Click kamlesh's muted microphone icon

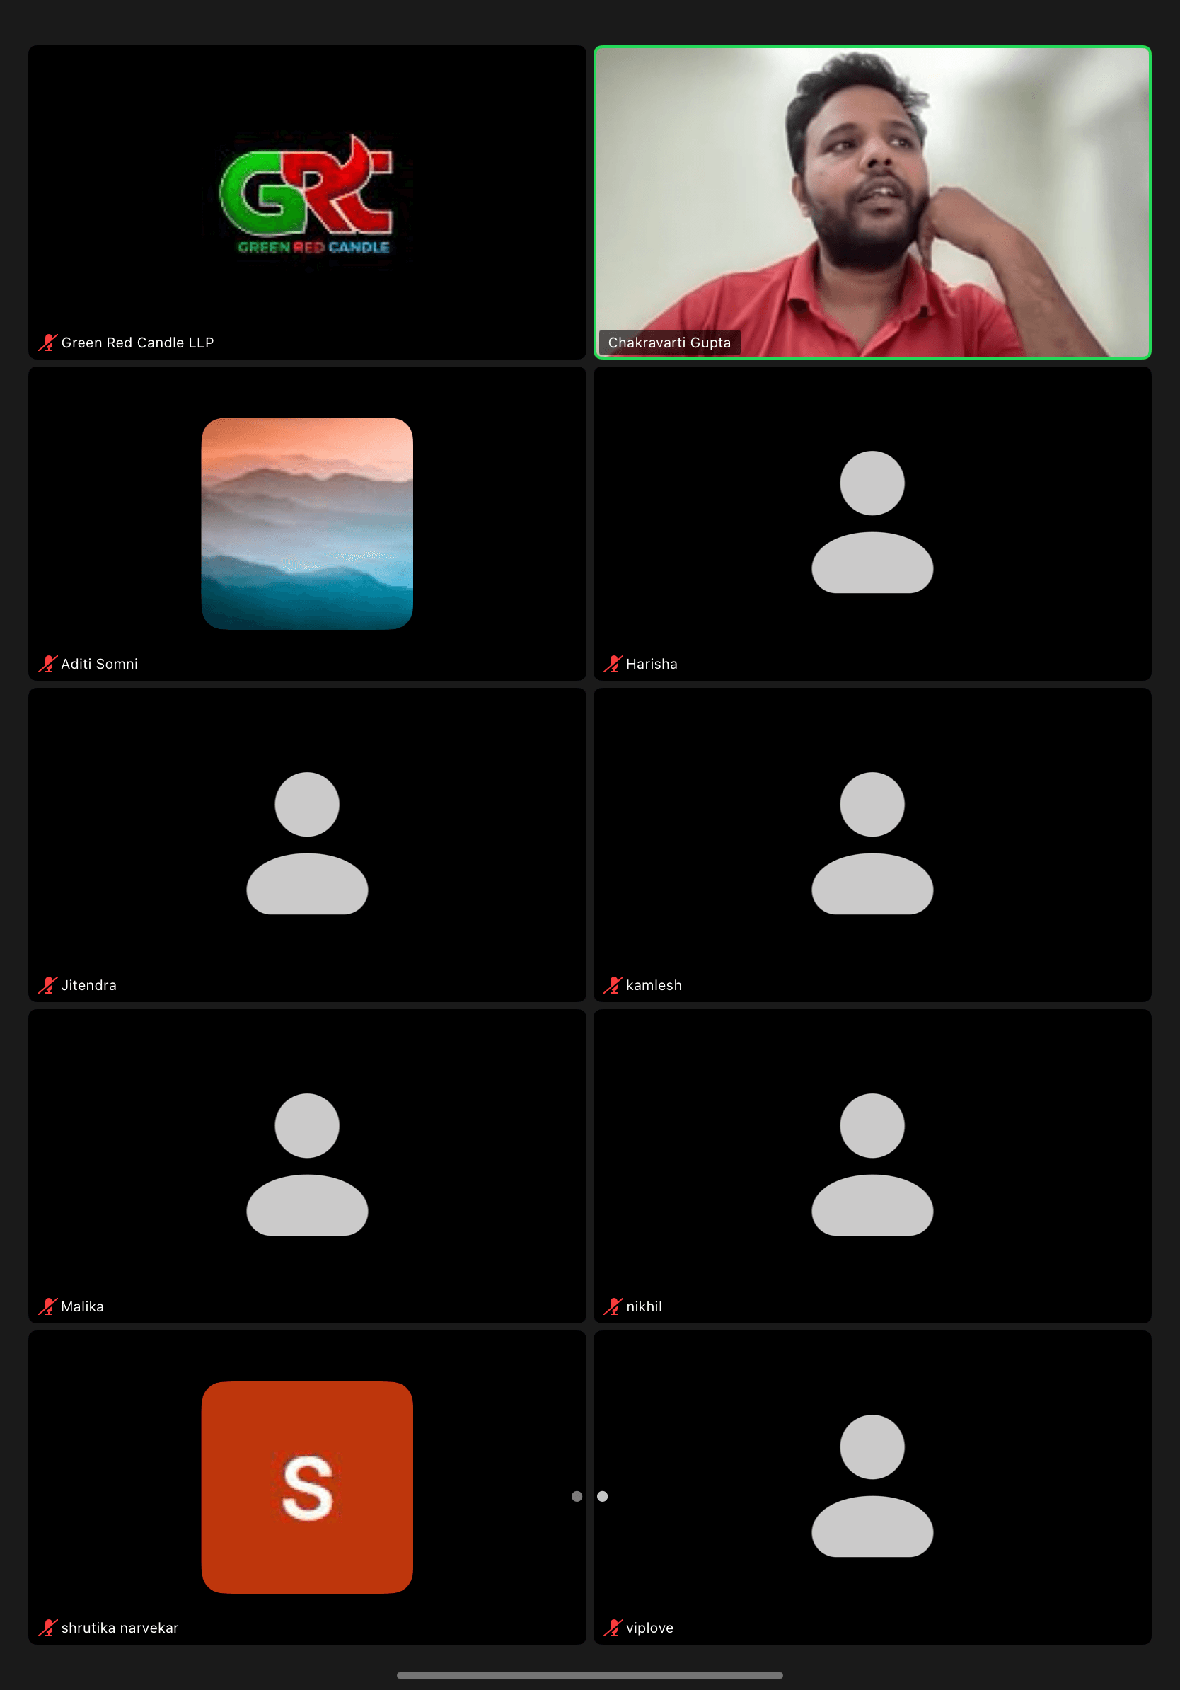pyautogui.click(x=613, y=985)
